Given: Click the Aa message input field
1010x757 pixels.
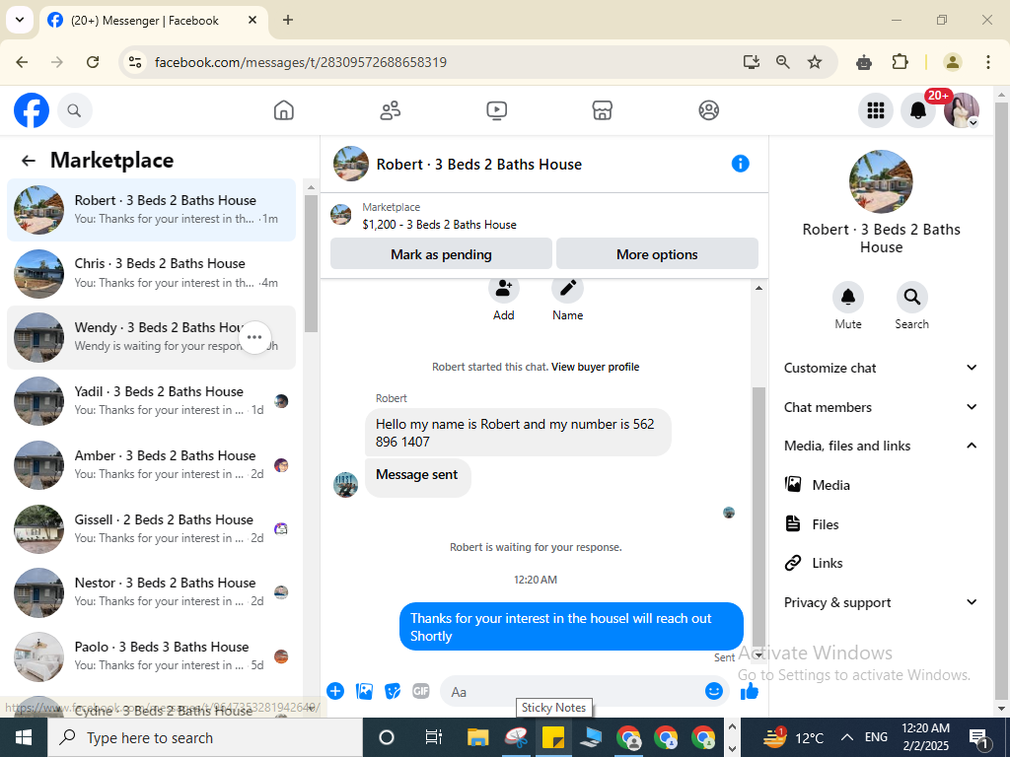Looking at the screenshot, I should point(576,692).
